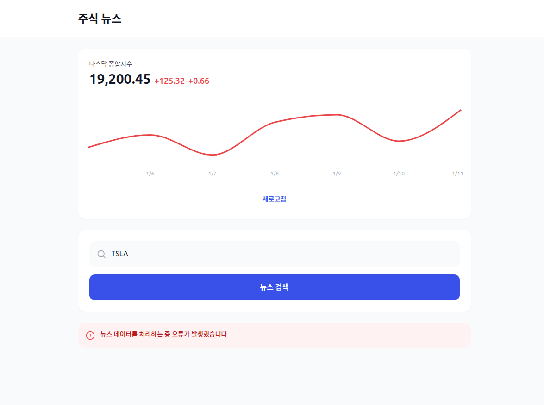Viewport: 544px width, 405px height.
Task: Select the 1/6 date label on chart
Action: [x=150, y=174]
